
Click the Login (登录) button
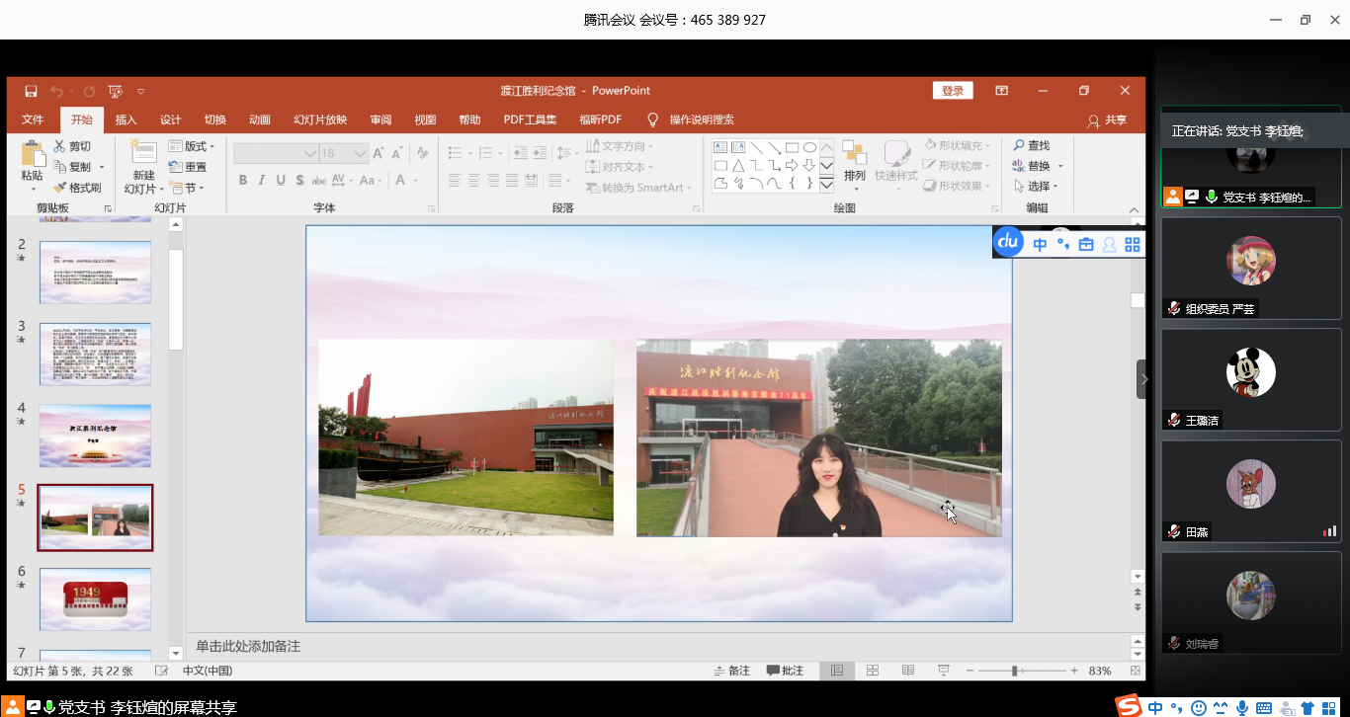(953, 91)
